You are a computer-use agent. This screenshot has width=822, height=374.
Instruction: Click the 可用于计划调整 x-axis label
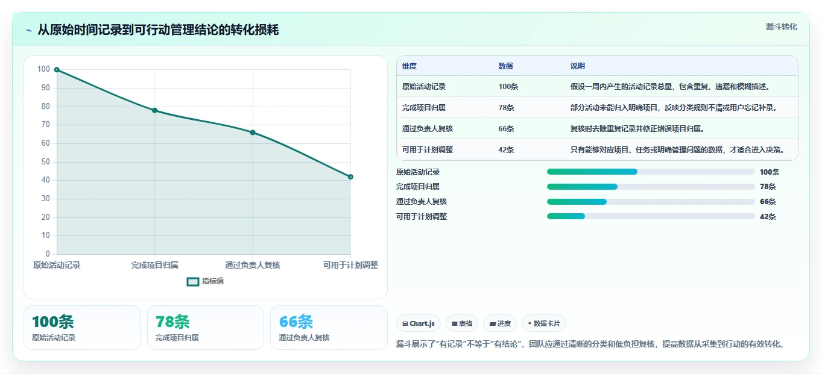pyautogui.click(x=350, y=265)
